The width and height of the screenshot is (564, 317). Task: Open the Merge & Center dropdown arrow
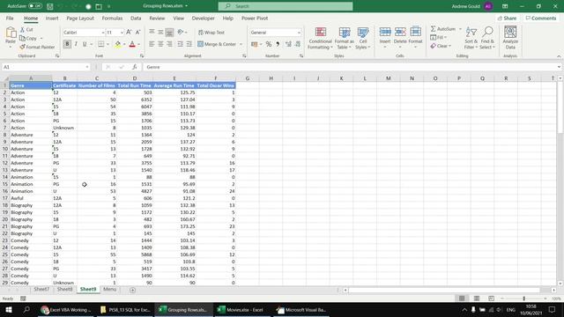pos(241,44)
